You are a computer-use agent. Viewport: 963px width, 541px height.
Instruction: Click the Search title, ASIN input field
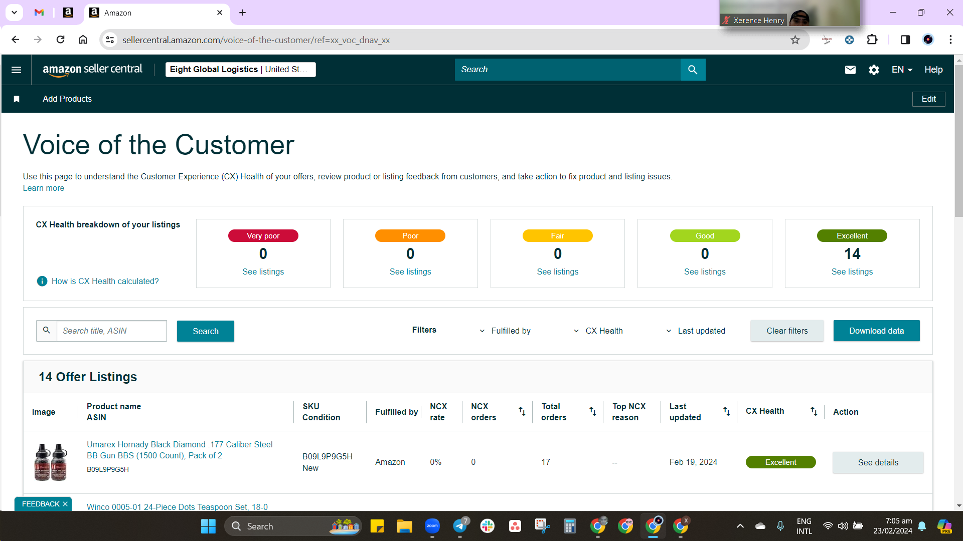[x=111, y=331]
